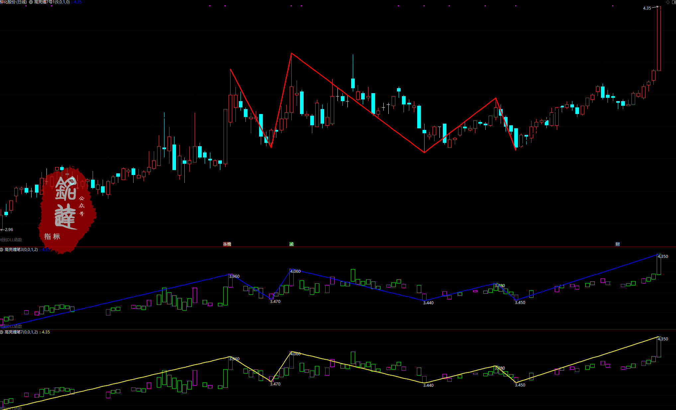The image size is (676, 410).
Task: Click the 涨榜 event marker icon
Action: click(227, 244)
